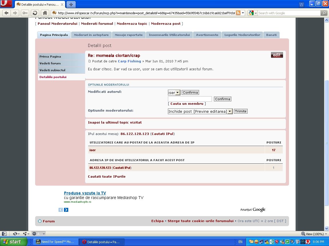
Task: Switch to the Mesaje raportate tab
Action: pos(129,35)
